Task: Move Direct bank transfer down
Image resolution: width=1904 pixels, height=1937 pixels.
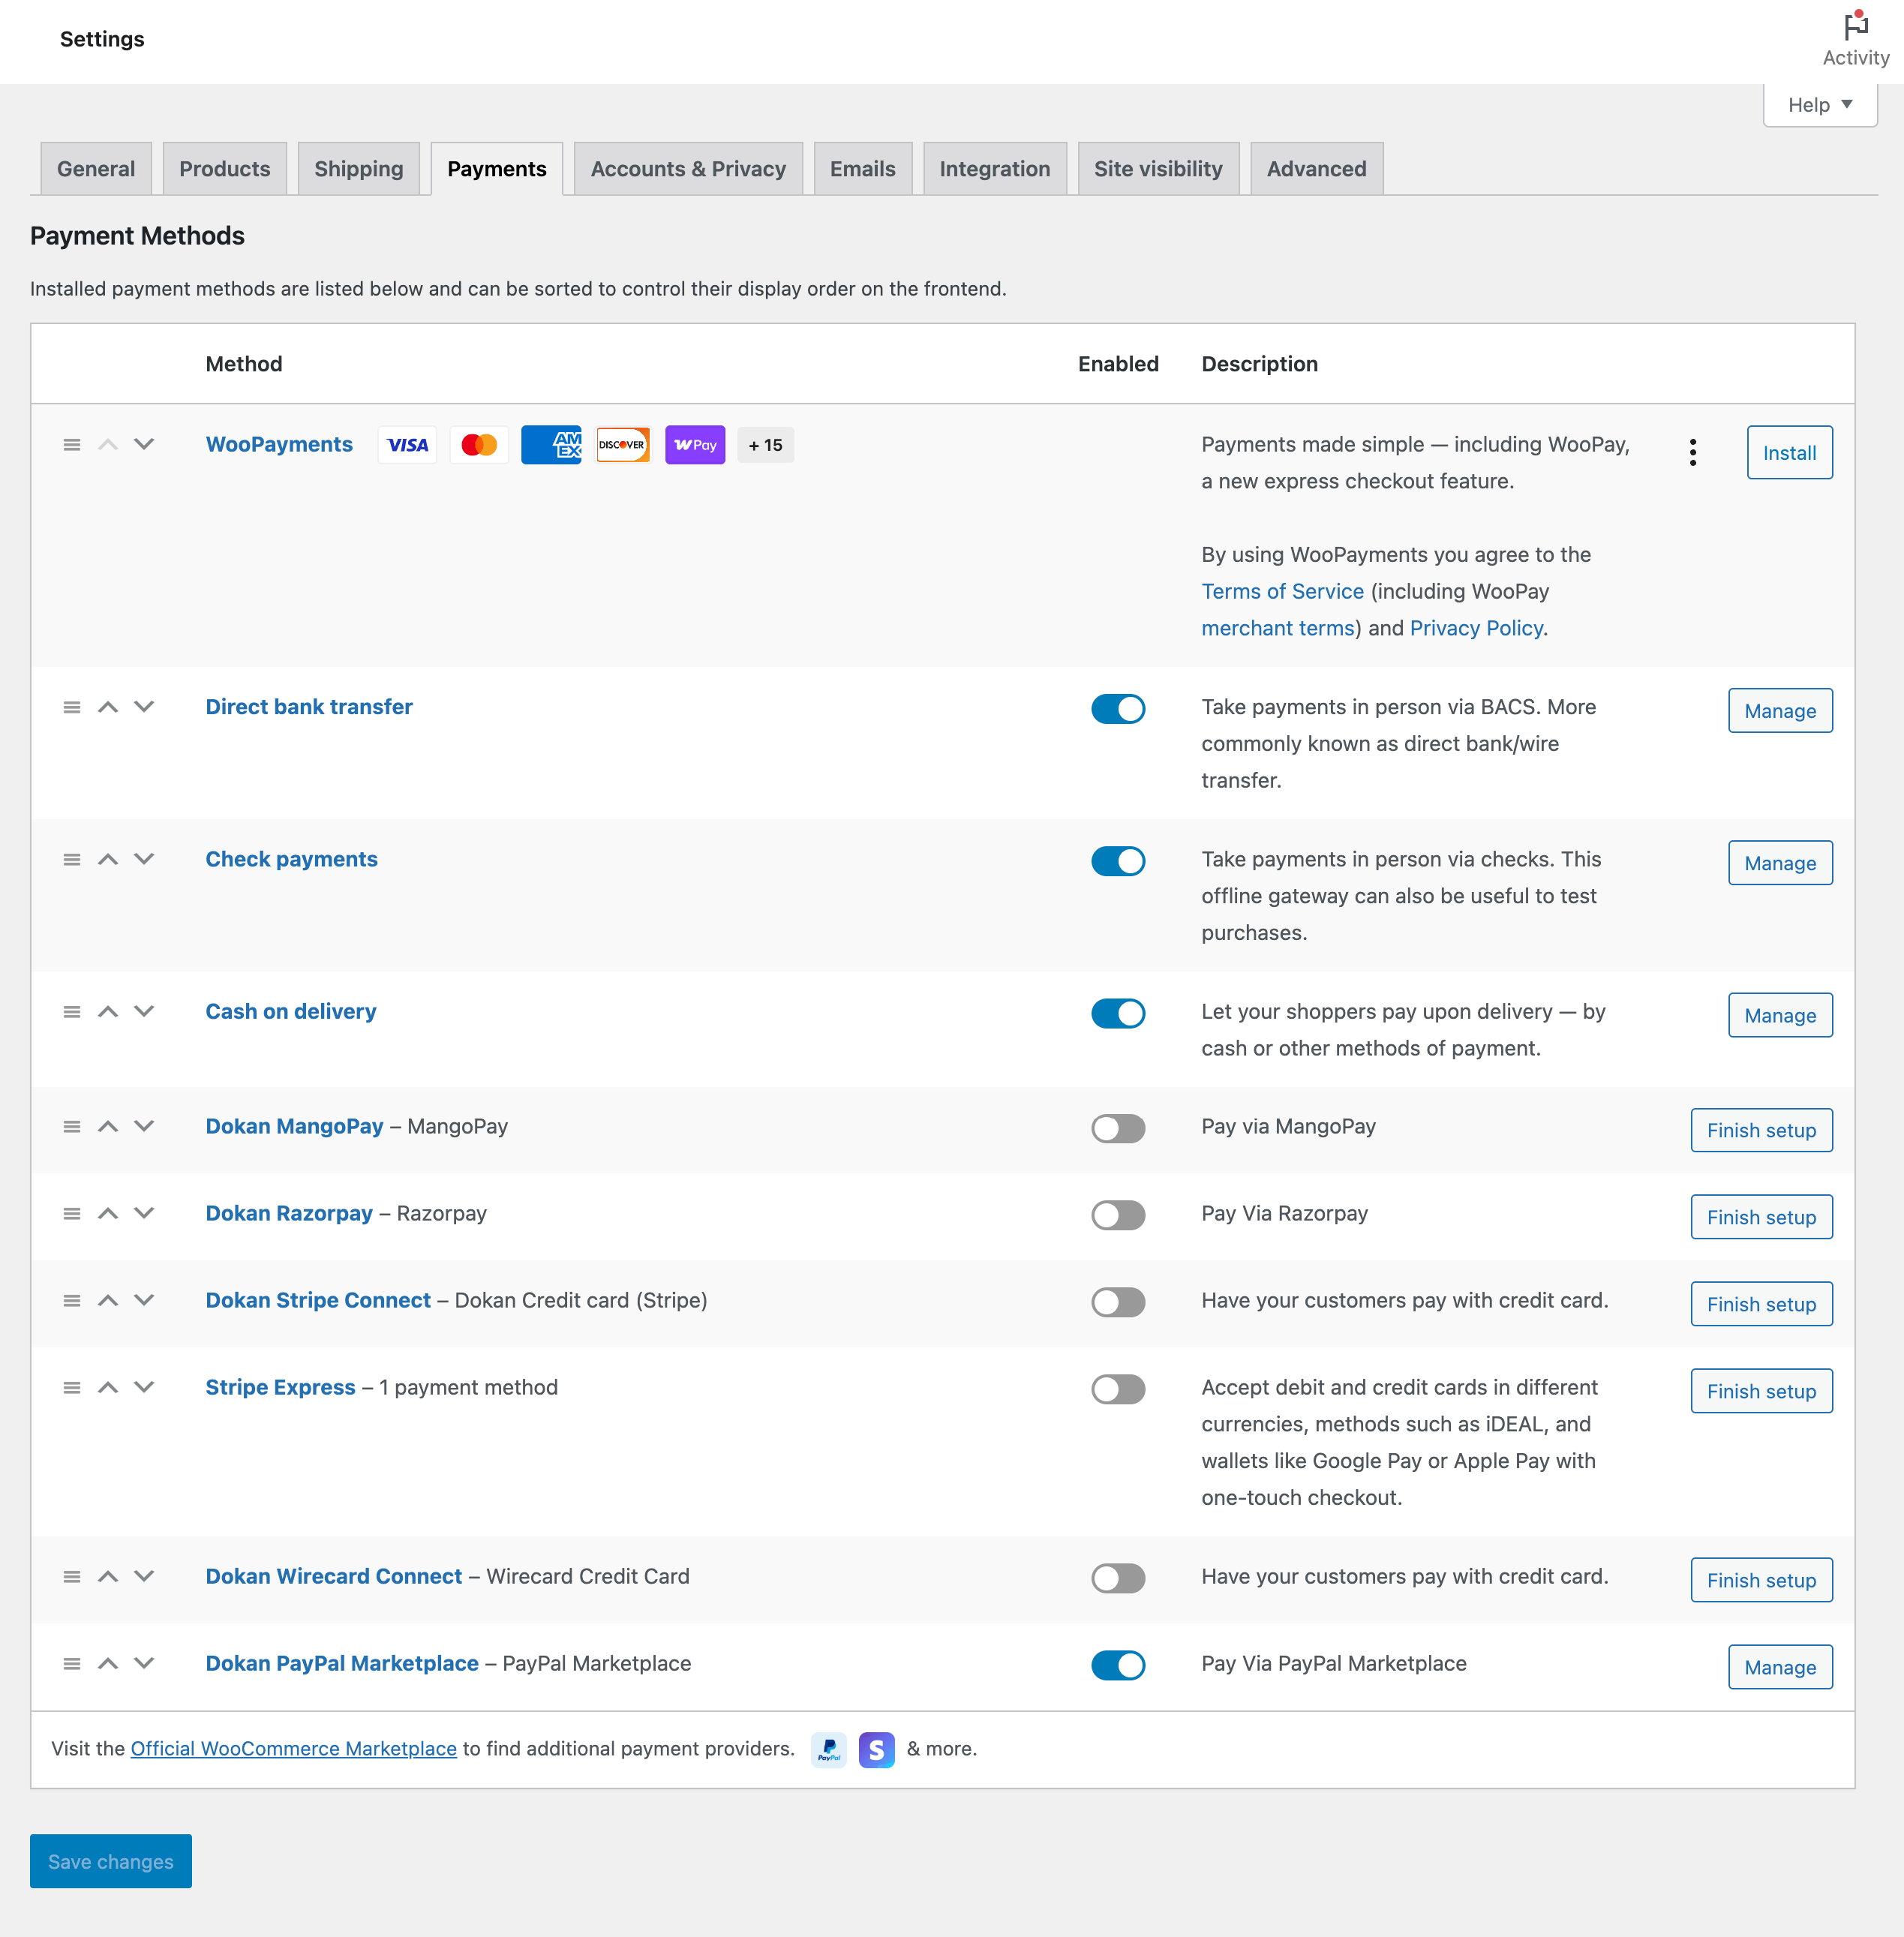Action: click(x=144, y=707)
